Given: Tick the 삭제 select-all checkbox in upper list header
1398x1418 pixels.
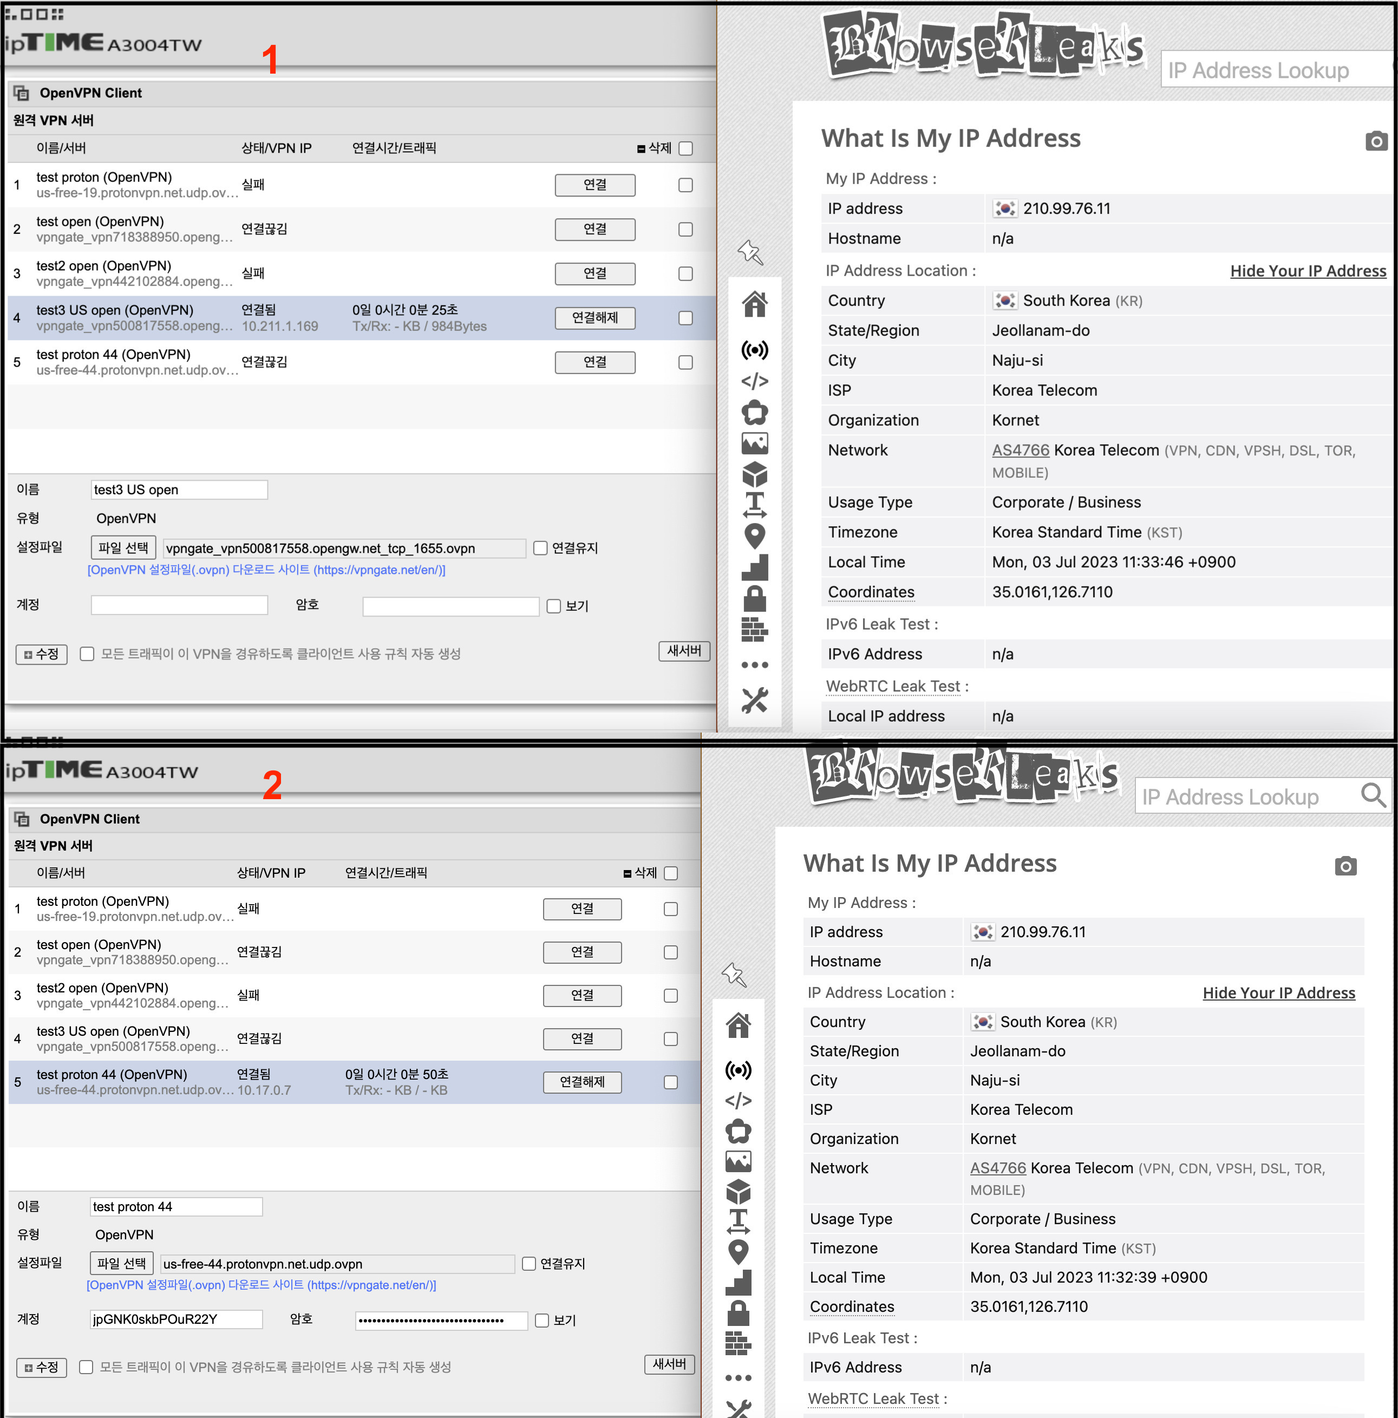Looking at the screenshot, I should click(x=685, y=148).
